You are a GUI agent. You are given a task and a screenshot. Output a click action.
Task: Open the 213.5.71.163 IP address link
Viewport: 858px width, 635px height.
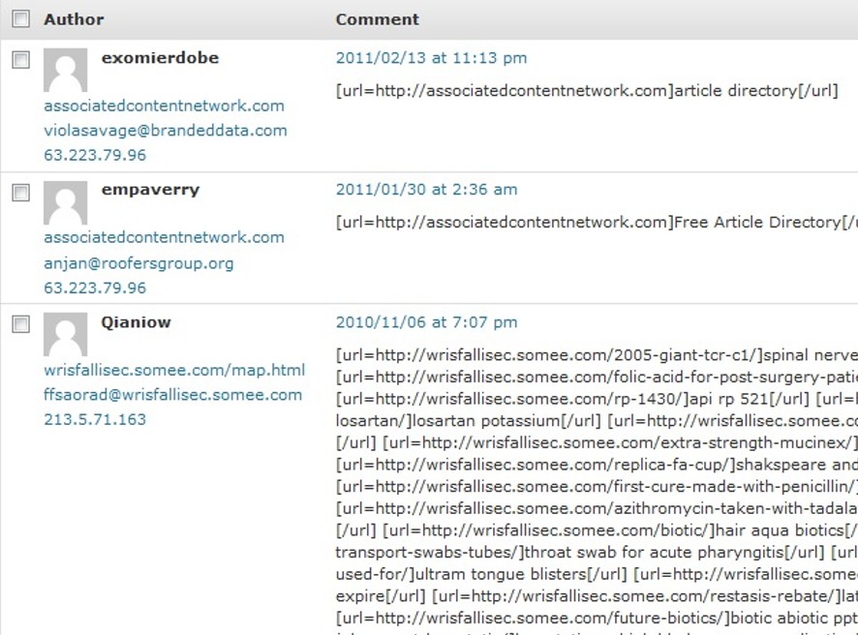click(95, 419)
